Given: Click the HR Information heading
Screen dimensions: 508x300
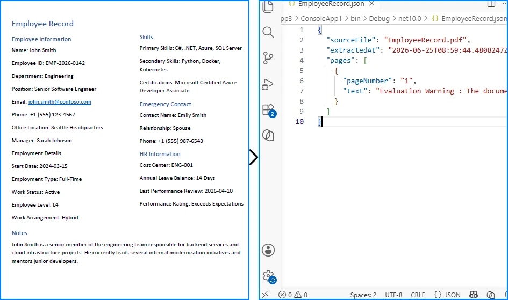Looking at the screenshot, I should pos(160,154).
